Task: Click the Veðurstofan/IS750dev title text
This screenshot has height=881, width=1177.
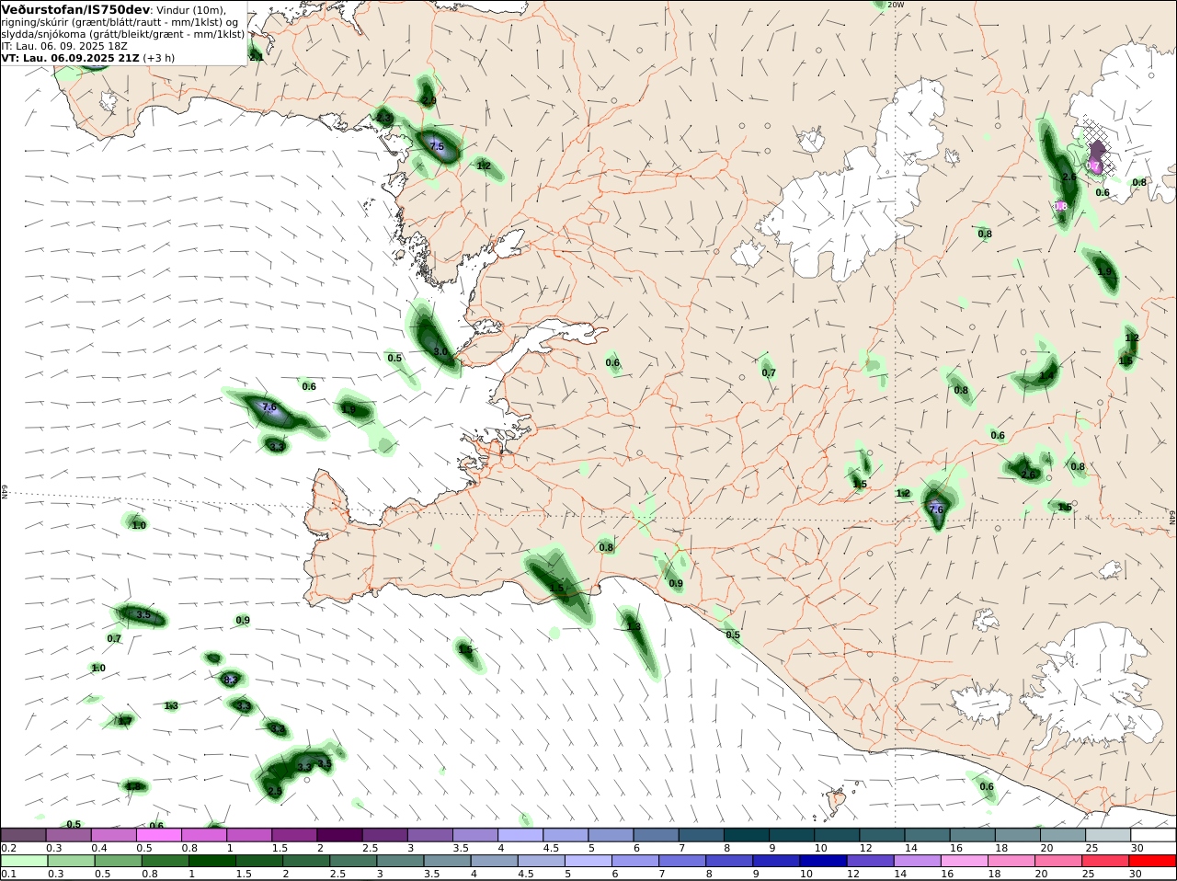Action: 75,9
